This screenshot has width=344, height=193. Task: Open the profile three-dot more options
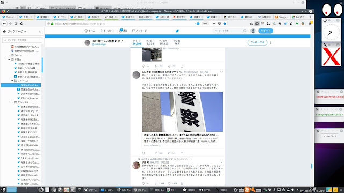tap(271, 43)
